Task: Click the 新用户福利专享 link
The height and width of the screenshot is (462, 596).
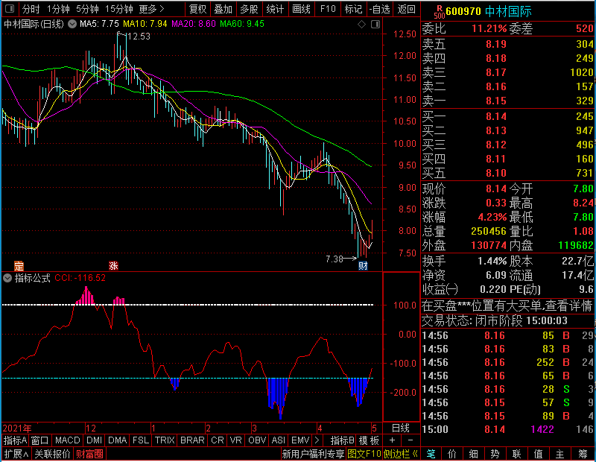Action: tap(313, 454)
